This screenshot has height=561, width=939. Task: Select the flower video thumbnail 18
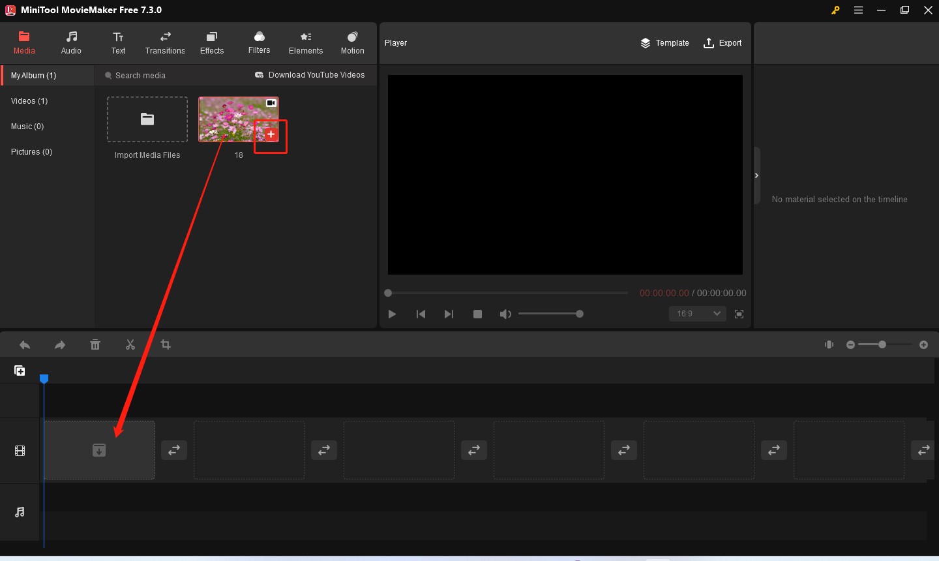point(239,119)
